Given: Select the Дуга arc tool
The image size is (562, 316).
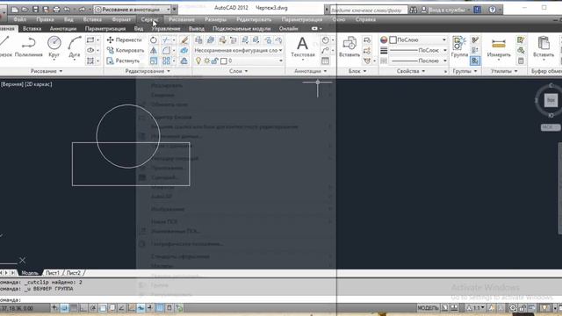Looking at the screenshot, I should pos(74,47).
